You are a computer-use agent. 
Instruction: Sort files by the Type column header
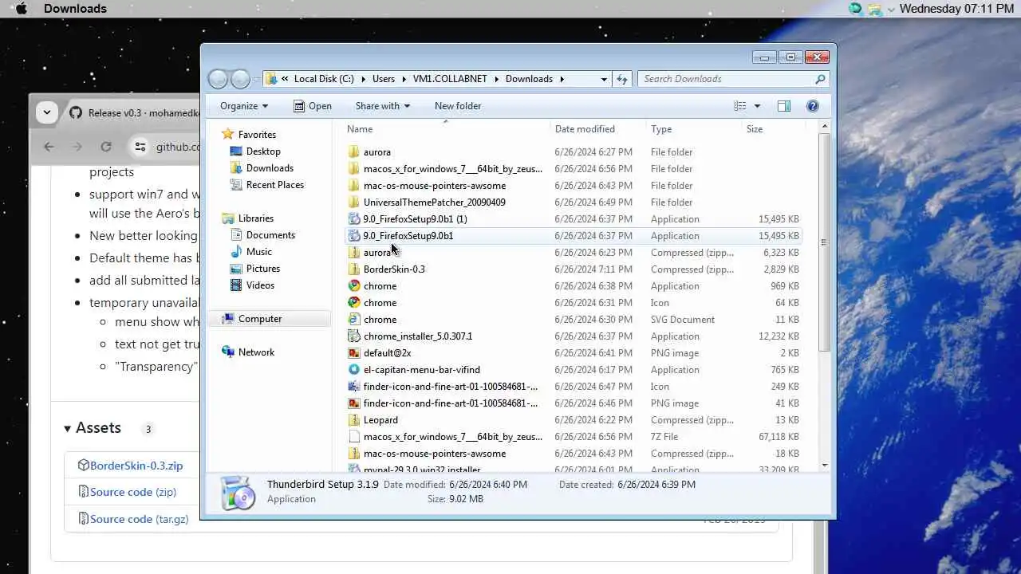point(661,129)
